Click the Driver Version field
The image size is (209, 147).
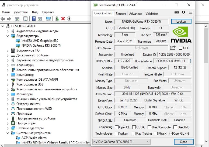pos(153,94)
